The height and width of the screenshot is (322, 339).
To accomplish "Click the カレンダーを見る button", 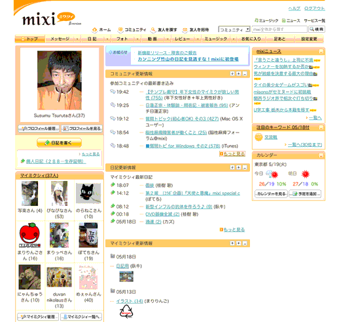I will click(x=271, y=193).
